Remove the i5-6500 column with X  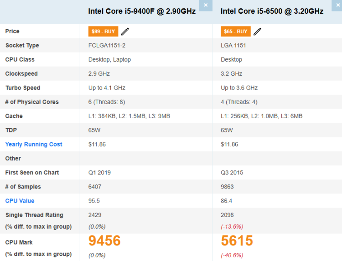pos(337,5)
